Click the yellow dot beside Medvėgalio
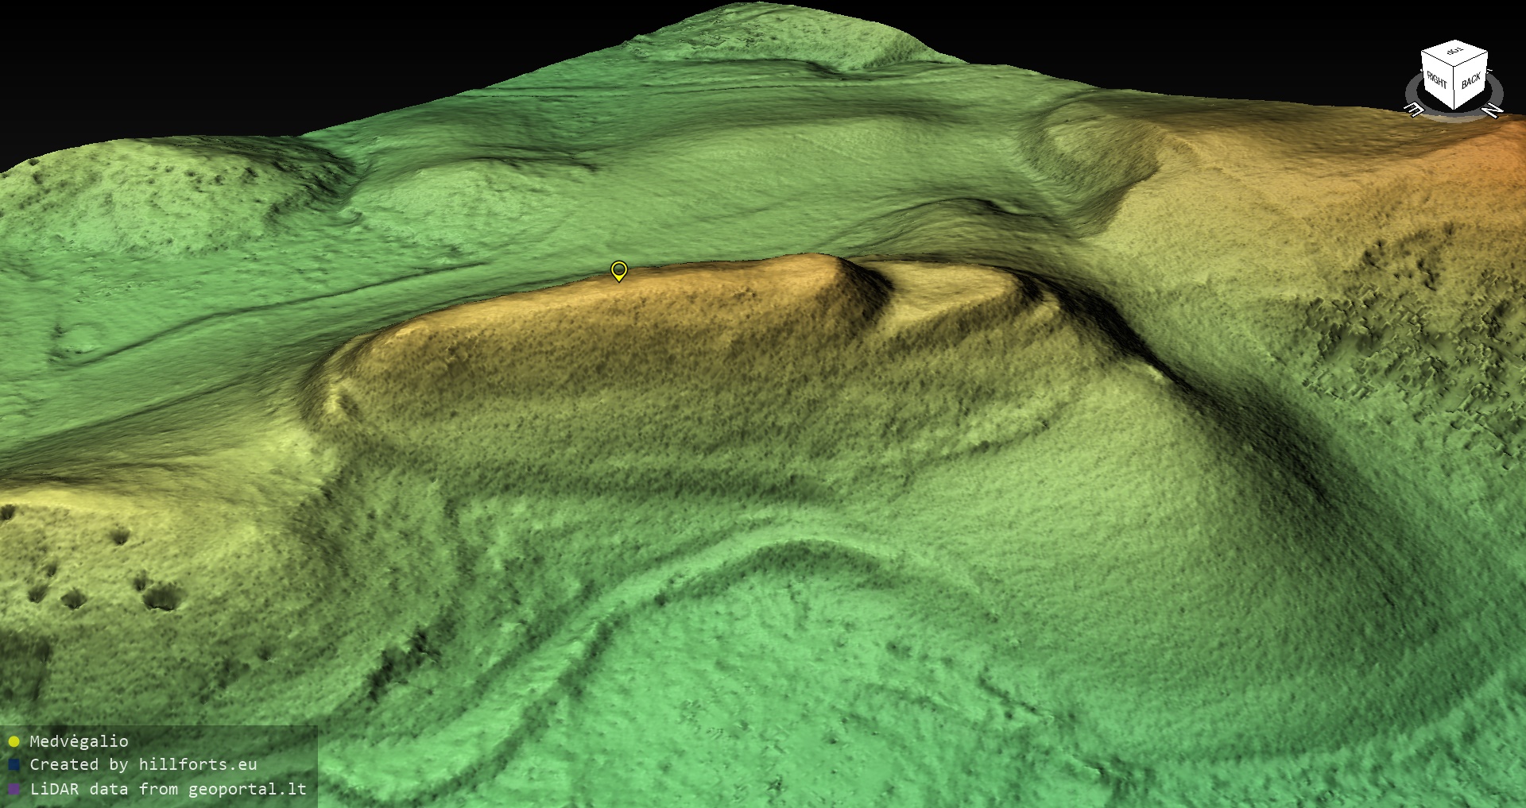The height and width of the screenshot is (808, 1526). coord(14,742)
